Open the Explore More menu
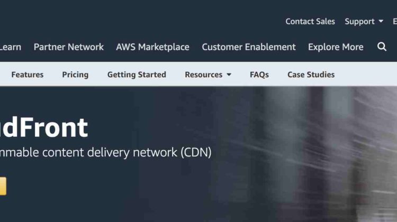The height and width of the screenshot is (222, 397). click(336, 47)
